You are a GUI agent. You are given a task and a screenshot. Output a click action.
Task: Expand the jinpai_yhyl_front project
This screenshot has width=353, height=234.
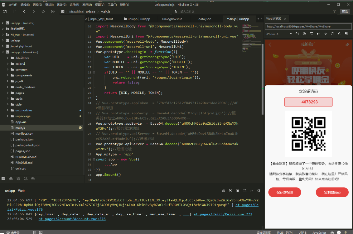coord(3,46)
